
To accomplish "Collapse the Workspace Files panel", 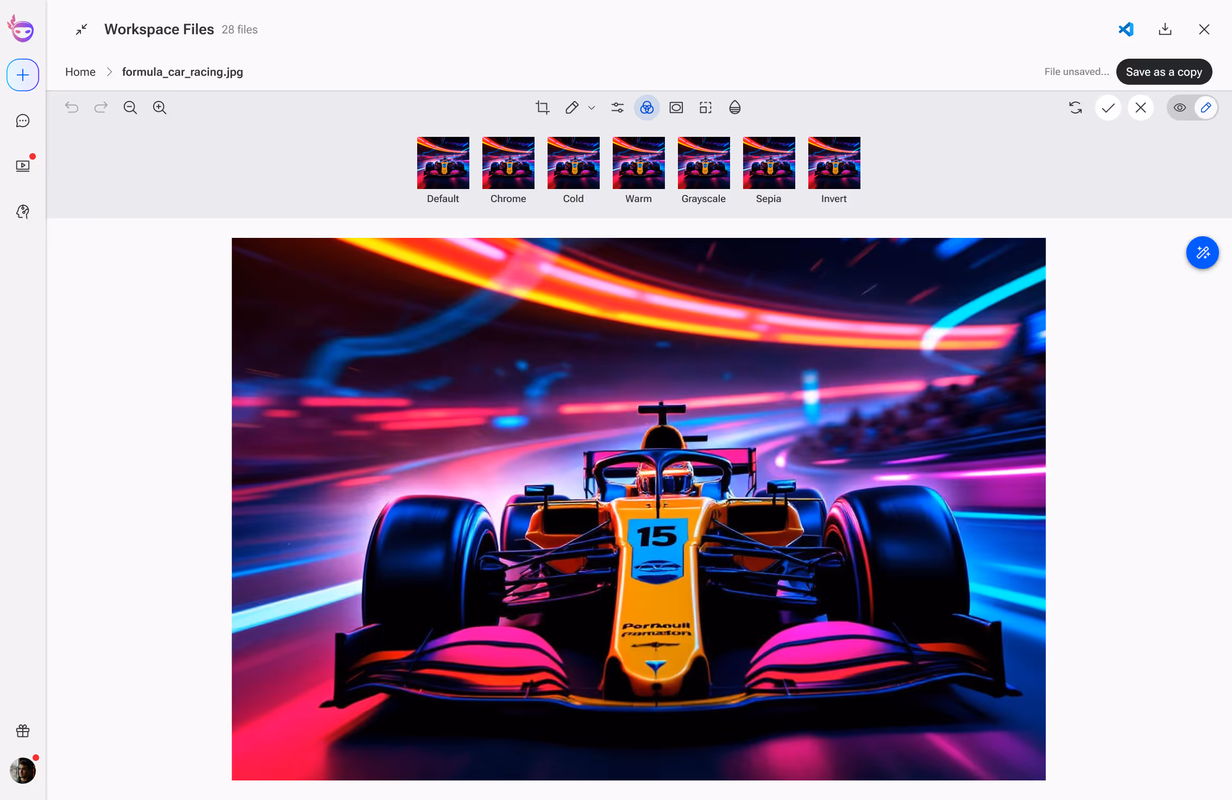I will pyautogui.click(x=81, y=29).
